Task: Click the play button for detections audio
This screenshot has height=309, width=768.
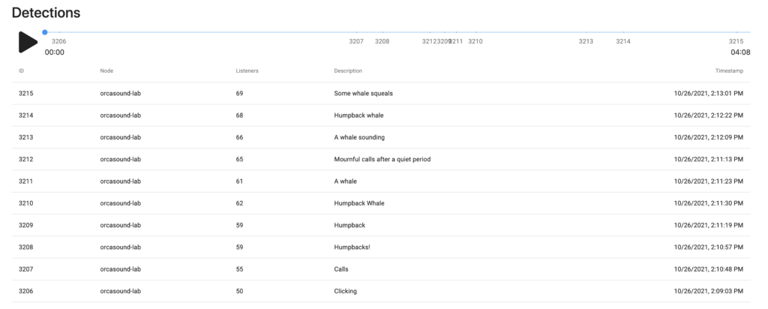Action: point(28,42)
